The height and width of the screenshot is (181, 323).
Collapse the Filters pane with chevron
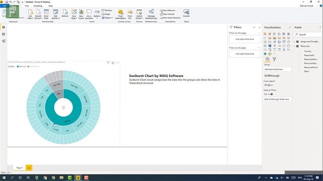tap(259, 27)
